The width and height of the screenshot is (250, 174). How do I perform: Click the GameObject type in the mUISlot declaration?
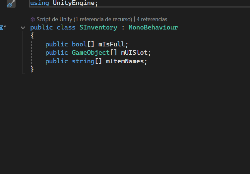click(91, 53)
